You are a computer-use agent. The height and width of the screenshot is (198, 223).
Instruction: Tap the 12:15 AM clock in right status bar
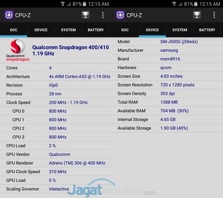pos(210,4)
